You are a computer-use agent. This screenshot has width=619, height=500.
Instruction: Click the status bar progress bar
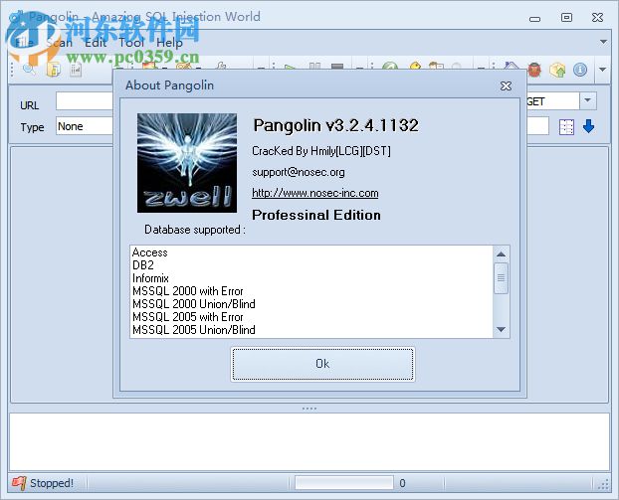coord(344,483)
